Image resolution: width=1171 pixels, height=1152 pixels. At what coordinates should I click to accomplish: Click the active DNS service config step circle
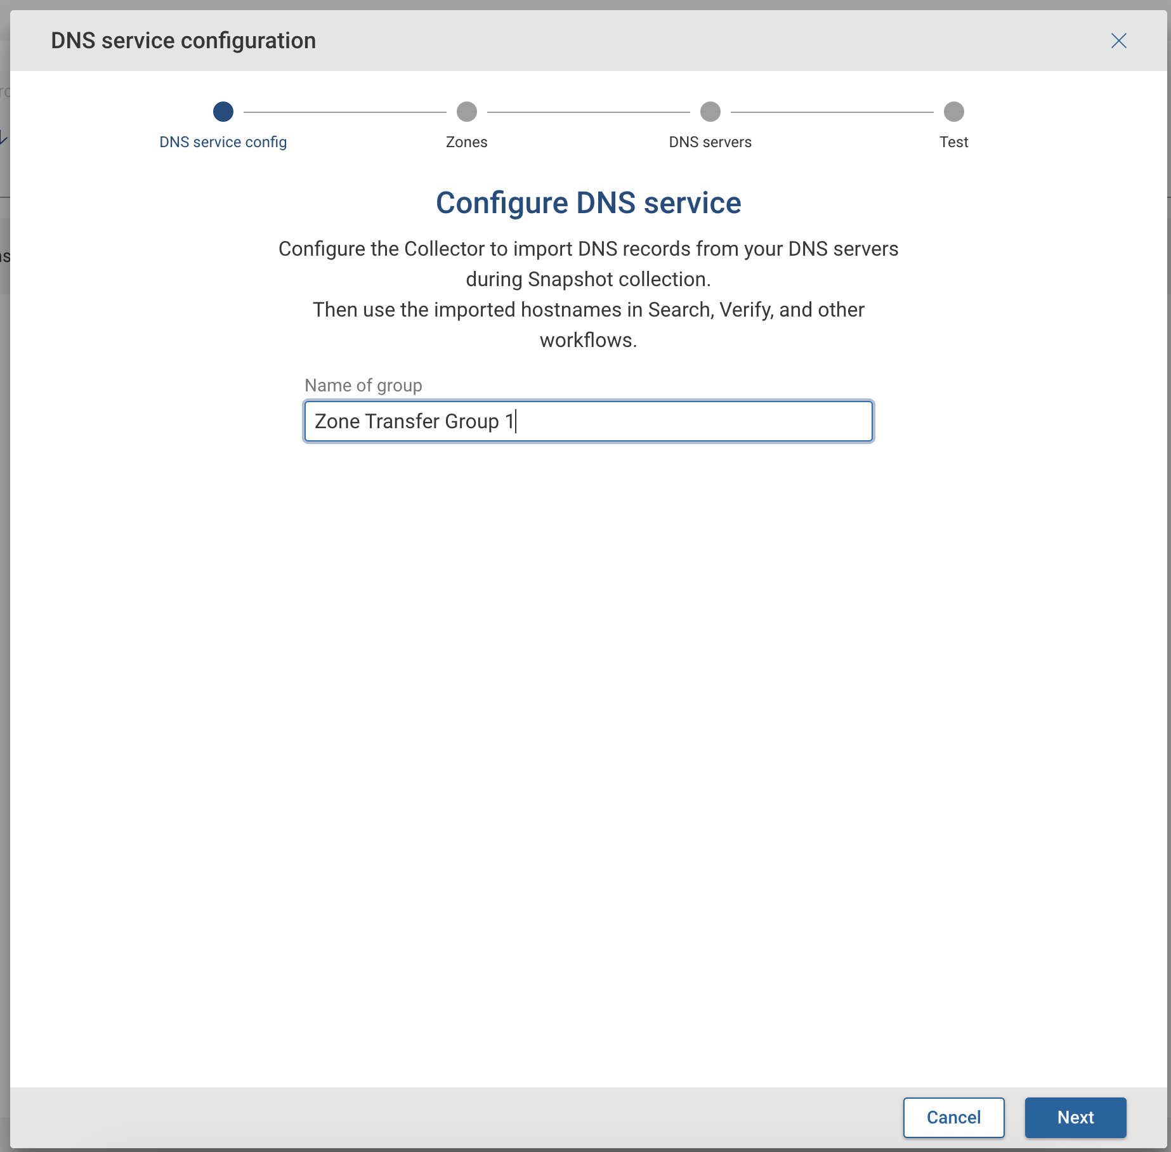[223, 112]
